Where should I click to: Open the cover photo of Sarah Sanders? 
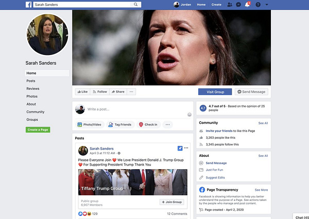tap(171, 48)
